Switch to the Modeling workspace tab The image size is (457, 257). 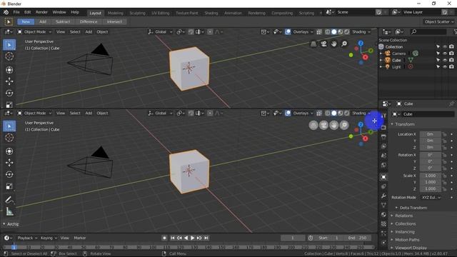116,13
